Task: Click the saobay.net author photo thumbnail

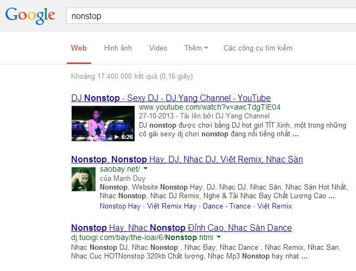Action: 84,179
